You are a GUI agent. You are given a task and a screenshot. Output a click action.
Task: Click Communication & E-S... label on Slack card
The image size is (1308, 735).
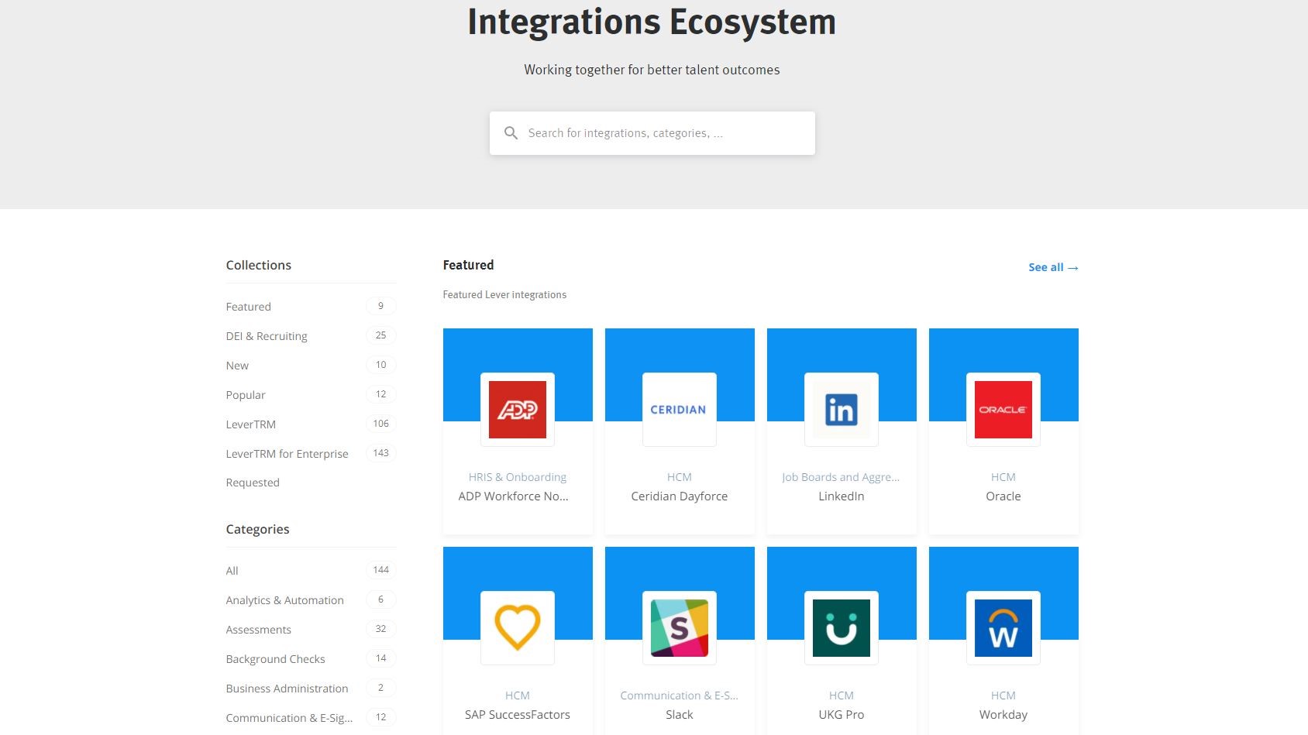point(680,696)
